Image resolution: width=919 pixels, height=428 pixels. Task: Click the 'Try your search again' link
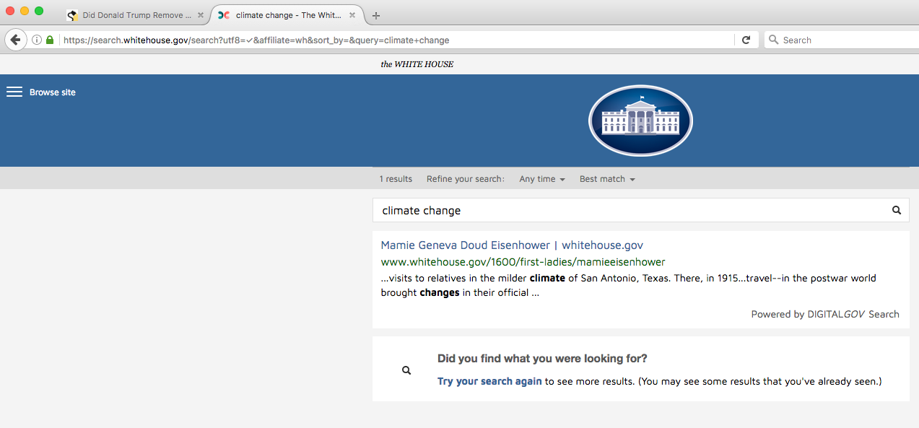(489, 381)
